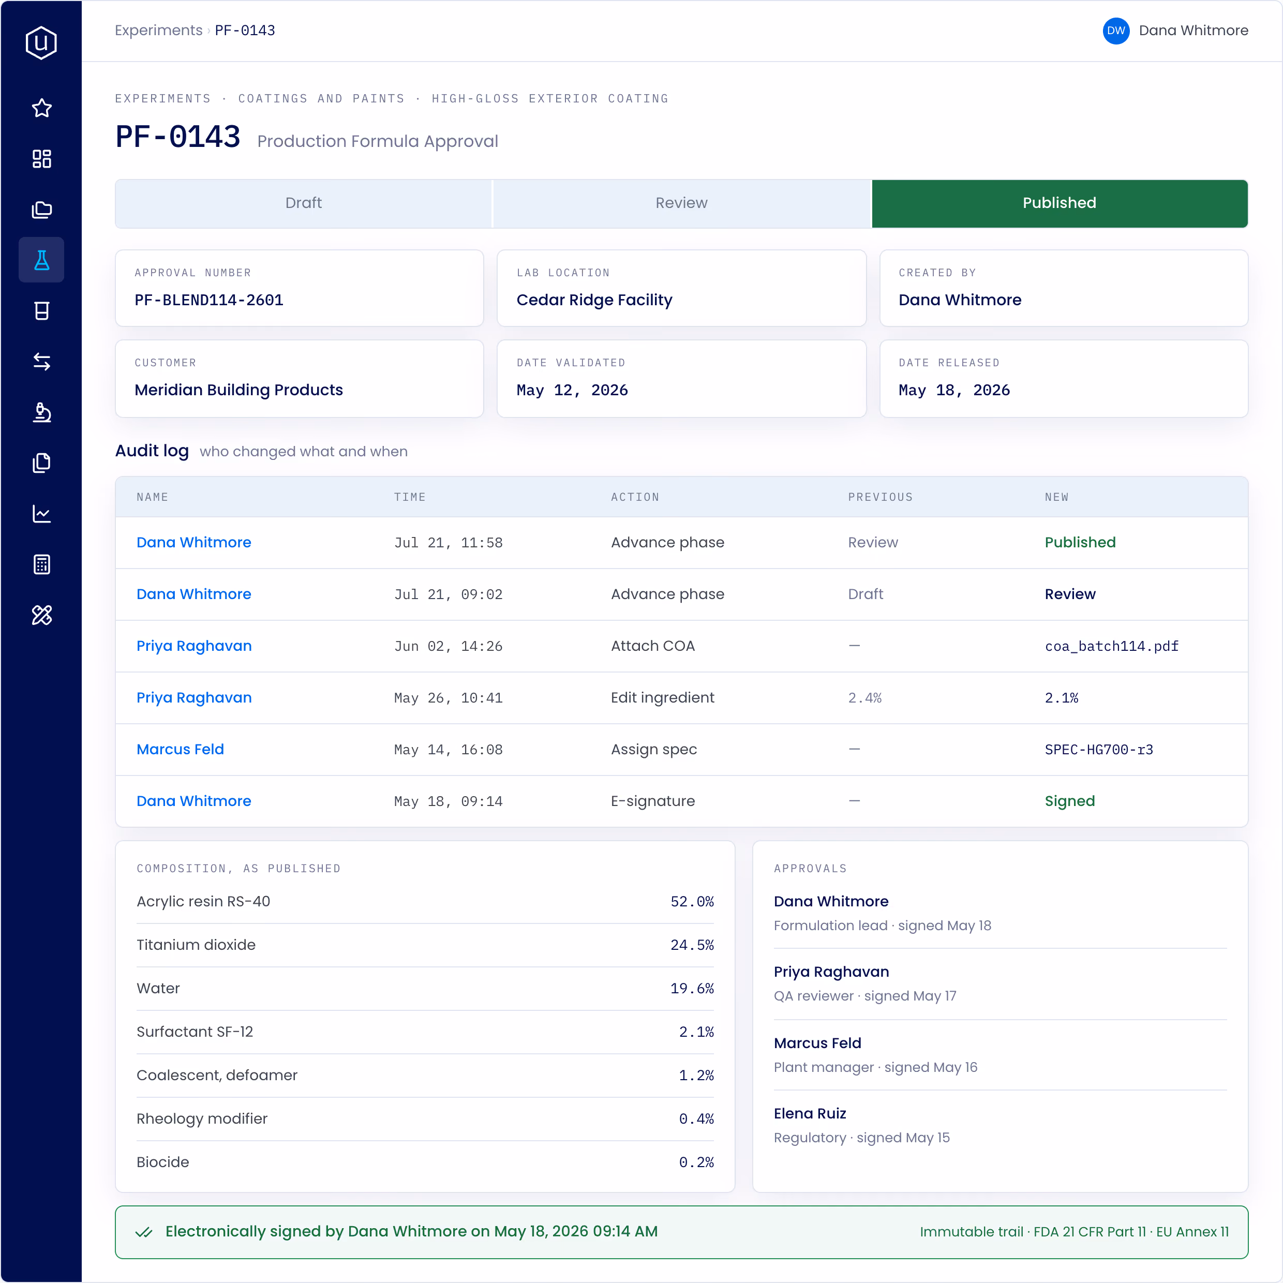Screen dimensions: 1283x1283
Task: Open Marcus Feld link in audit log
Action: (x=180, y=749)
